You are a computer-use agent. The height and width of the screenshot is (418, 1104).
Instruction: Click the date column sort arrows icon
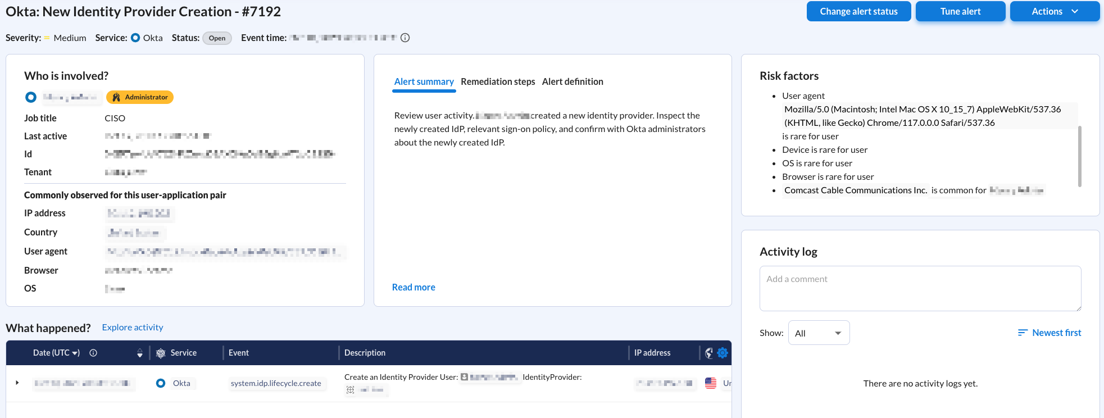click(140, 353)
